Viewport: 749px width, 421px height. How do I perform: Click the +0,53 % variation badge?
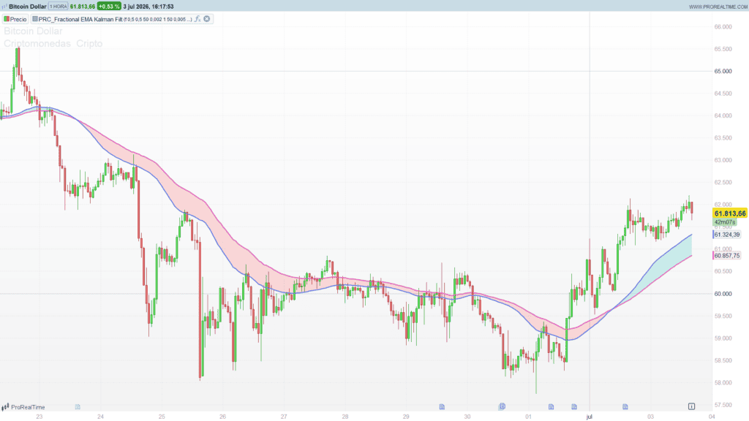(109, 6)
